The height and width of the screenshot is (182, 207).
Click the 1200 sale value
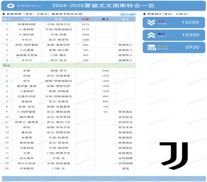106,91
